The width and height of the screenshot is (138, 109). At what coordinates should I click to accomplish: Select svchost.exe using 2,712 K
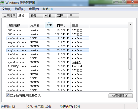pos(48,78)
